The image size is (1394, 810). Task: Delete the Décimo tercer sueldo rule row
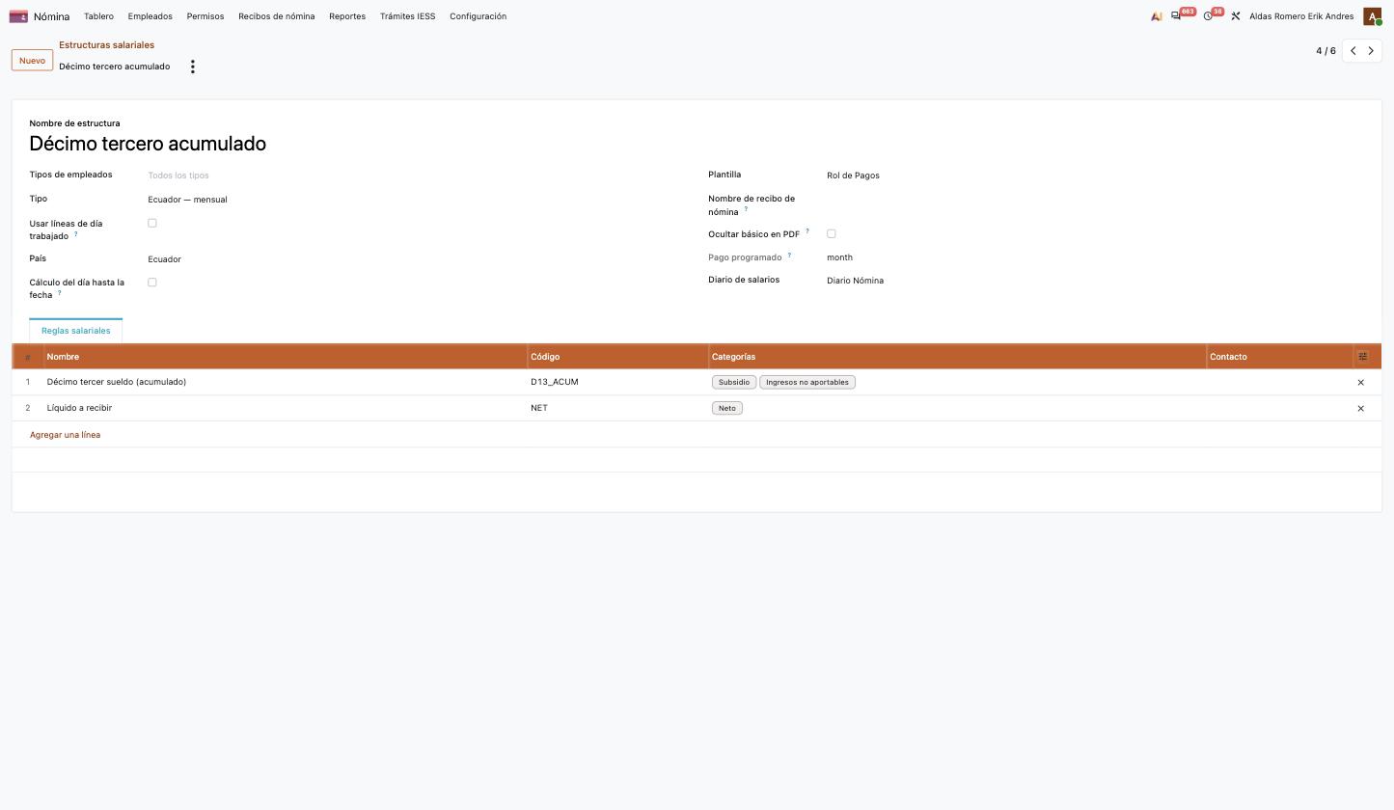coord(1361,383)
